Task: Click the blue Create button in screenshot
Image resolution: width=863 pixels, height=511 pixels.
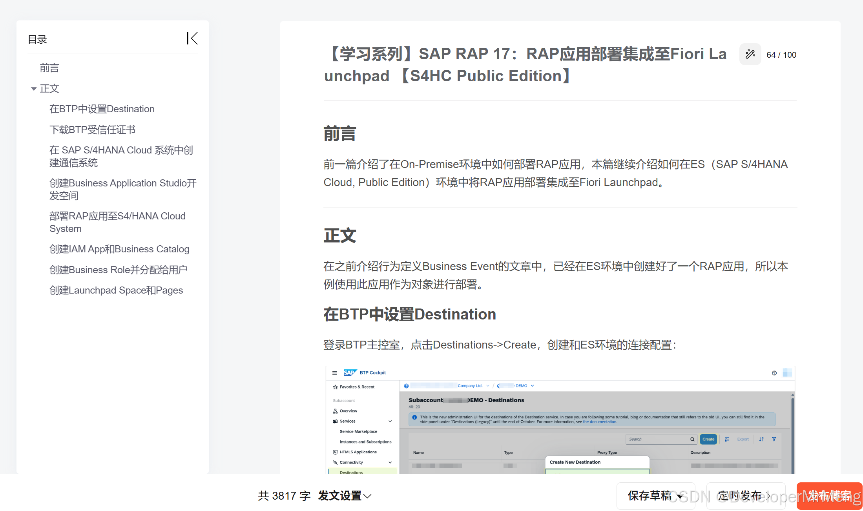Action: 708,439
